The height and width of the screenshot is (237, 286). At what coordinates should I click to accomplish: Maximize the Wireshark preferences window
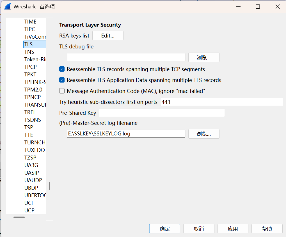258,7
